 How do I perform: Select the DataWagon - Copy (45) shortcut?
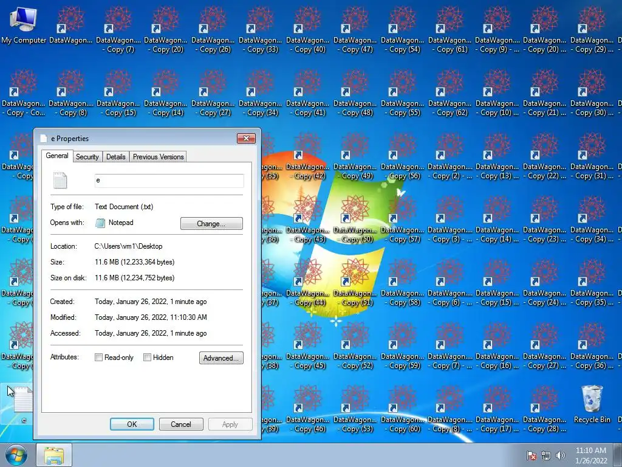tap(308, 346)
